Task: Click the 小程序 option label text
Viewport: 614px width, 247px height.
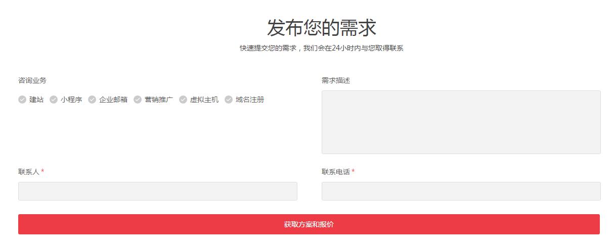Action: pos(71,100)
